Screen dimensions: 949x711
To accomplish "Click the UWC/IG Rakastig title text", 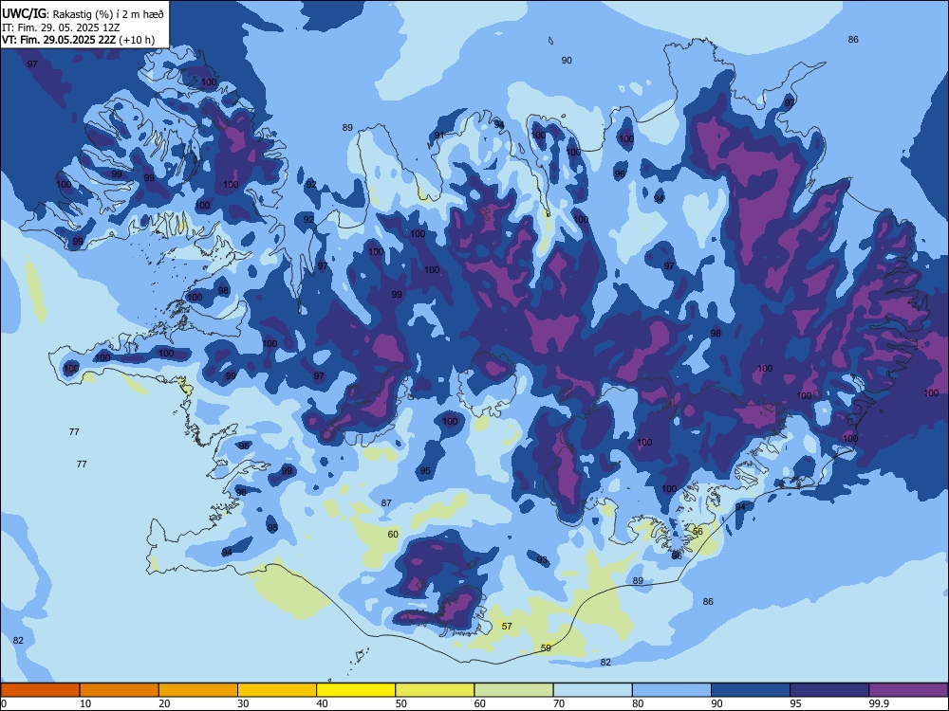I will pos(83,14).
